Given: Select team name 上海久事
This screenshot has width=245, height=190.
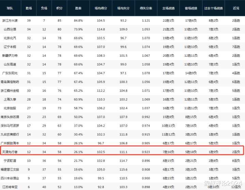Looking at the screenshot, I should (10, 99).
